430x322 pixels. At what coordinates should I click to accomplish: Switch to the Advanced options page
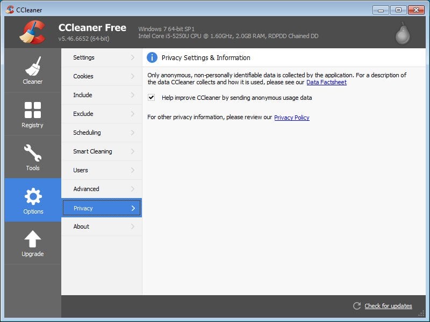click(86, 189)
